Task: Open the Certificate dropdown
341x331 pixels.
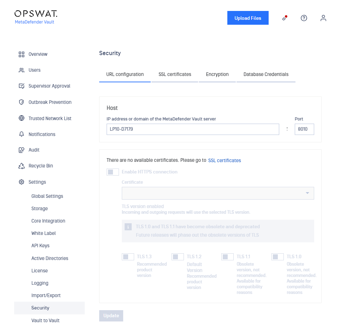Action: (x=218, y=193)
